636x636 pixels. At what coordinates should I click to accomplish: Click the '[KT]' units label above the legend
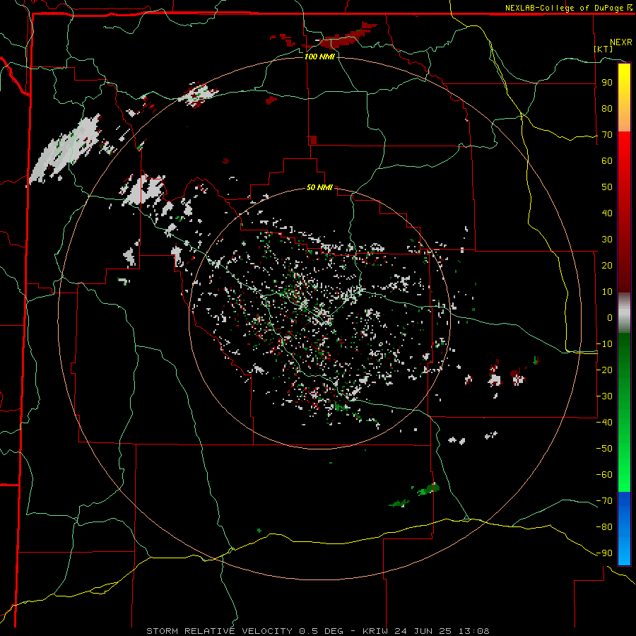pyautogui.click(x=603, y=49)
